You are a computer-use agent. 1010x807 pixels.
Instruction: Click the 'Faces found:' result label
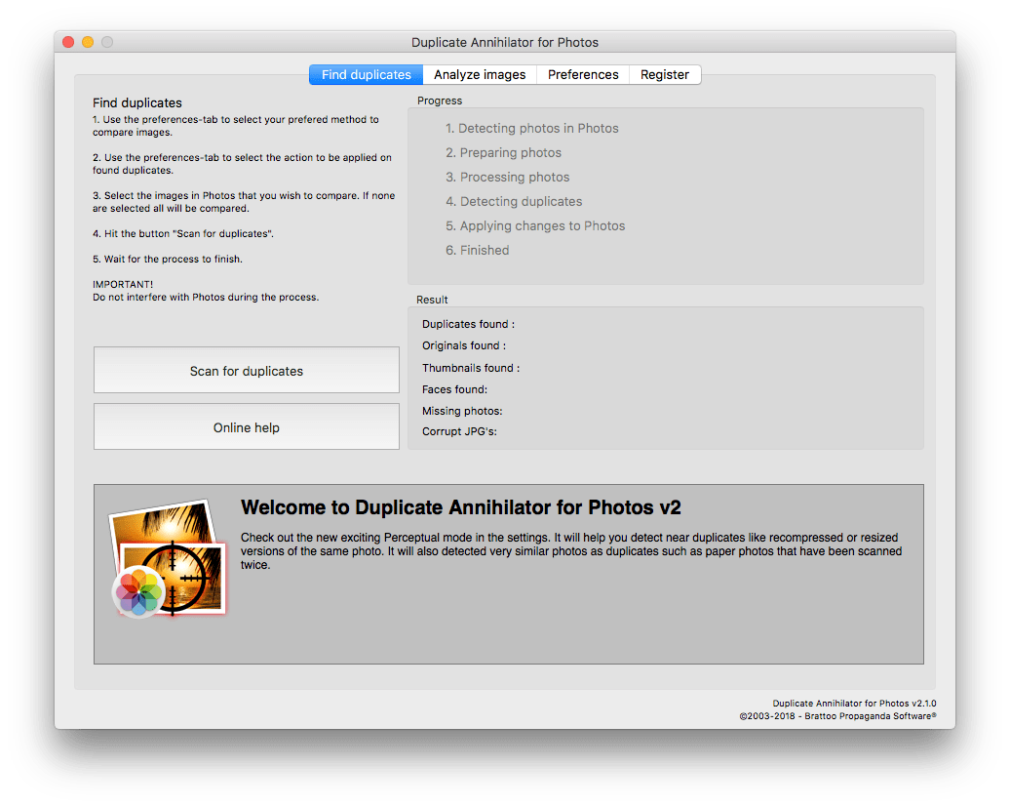454,389
